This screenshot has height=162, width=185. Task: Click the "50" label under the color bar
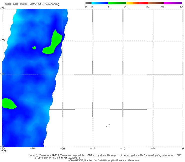pyautogui.click(x=148, y=7)
